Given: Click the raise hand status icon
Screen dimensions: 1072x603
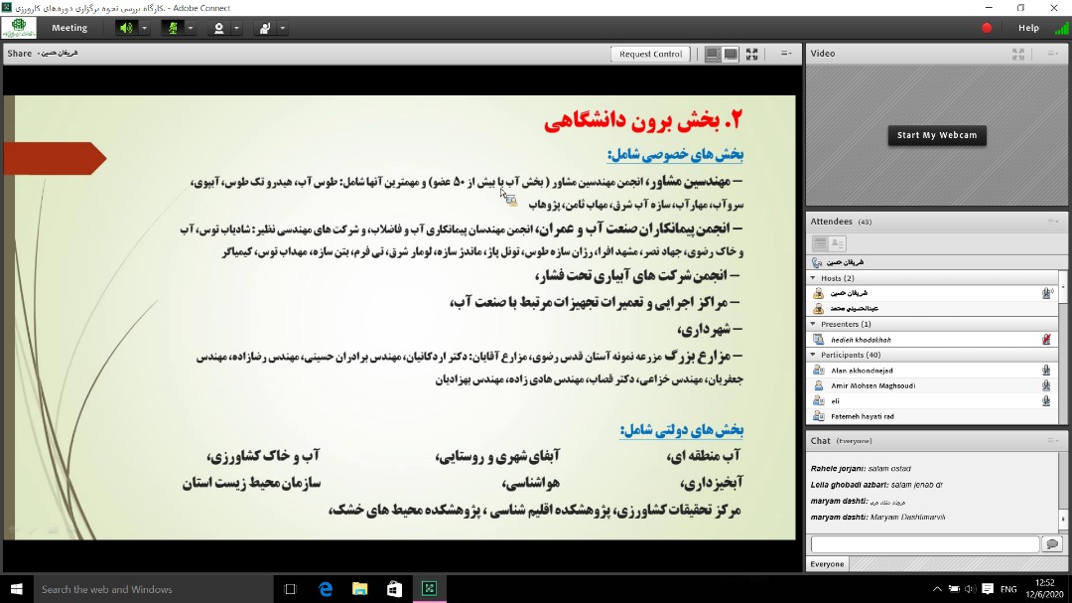Looking at the screenshot, I should 265,28.
